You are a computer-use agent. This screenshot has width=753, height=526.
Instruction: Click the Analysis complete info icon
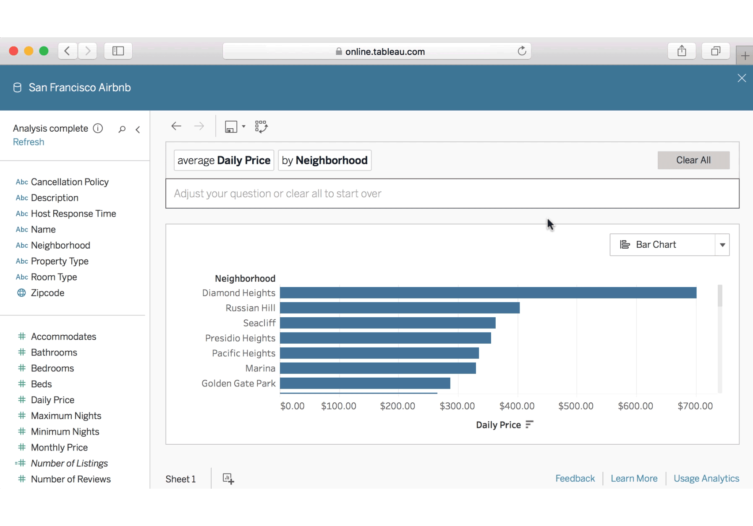point(98,128)
